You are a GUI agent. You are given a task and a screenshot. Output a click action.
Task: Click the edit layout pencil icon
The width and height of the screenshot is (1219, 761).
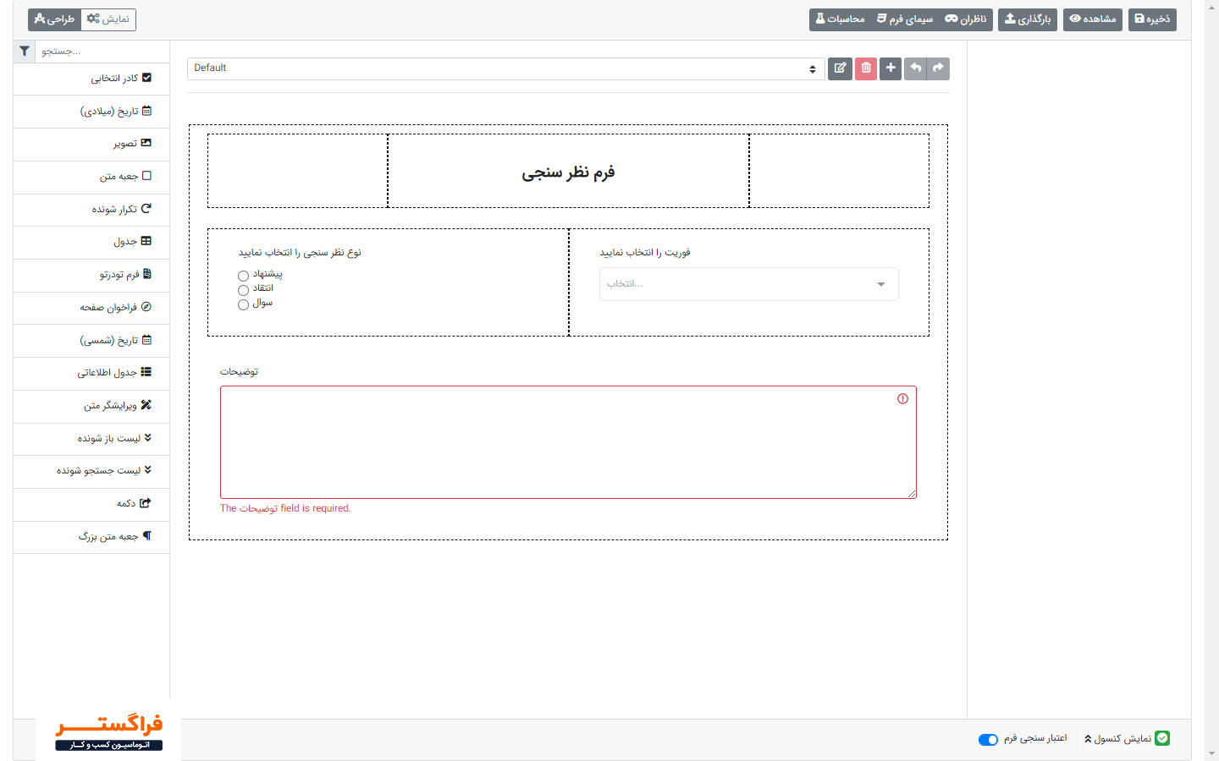coord(840,68)
